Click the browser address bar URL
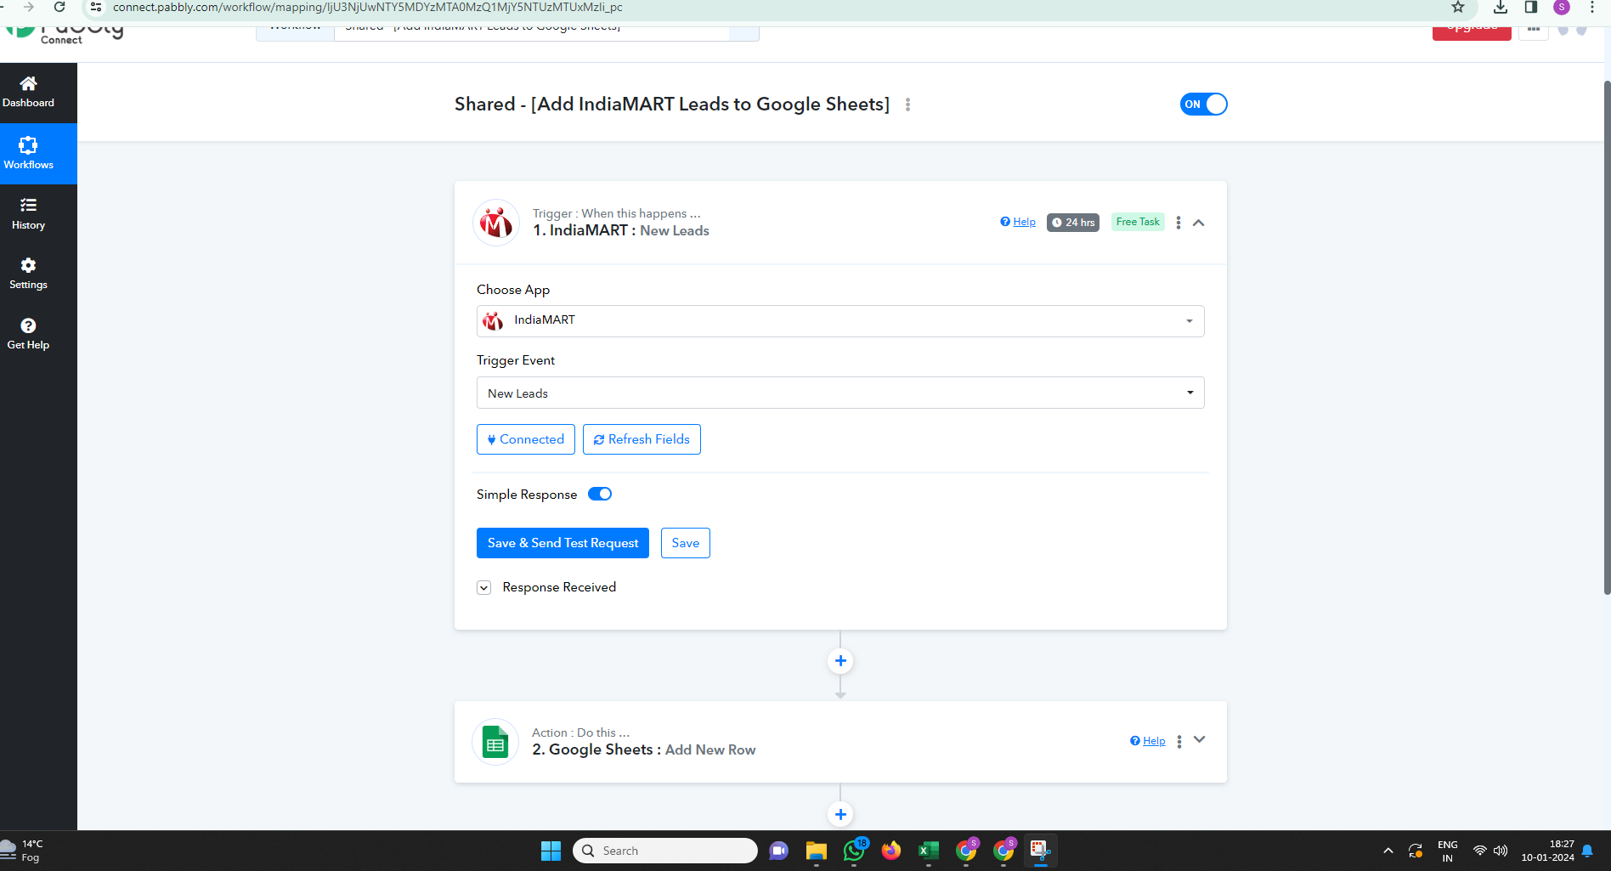The height and width of the screenshot is (871, 1611). tap(367, 8)
